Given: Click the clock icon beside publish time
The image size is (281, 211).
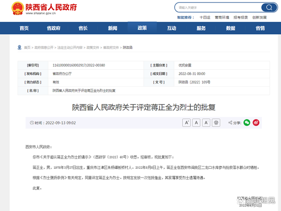Looking at the screenshot, I should tap(32, 123).
